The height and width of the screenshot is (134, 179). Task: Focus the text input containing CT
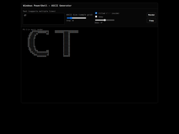tap(44, 19)
